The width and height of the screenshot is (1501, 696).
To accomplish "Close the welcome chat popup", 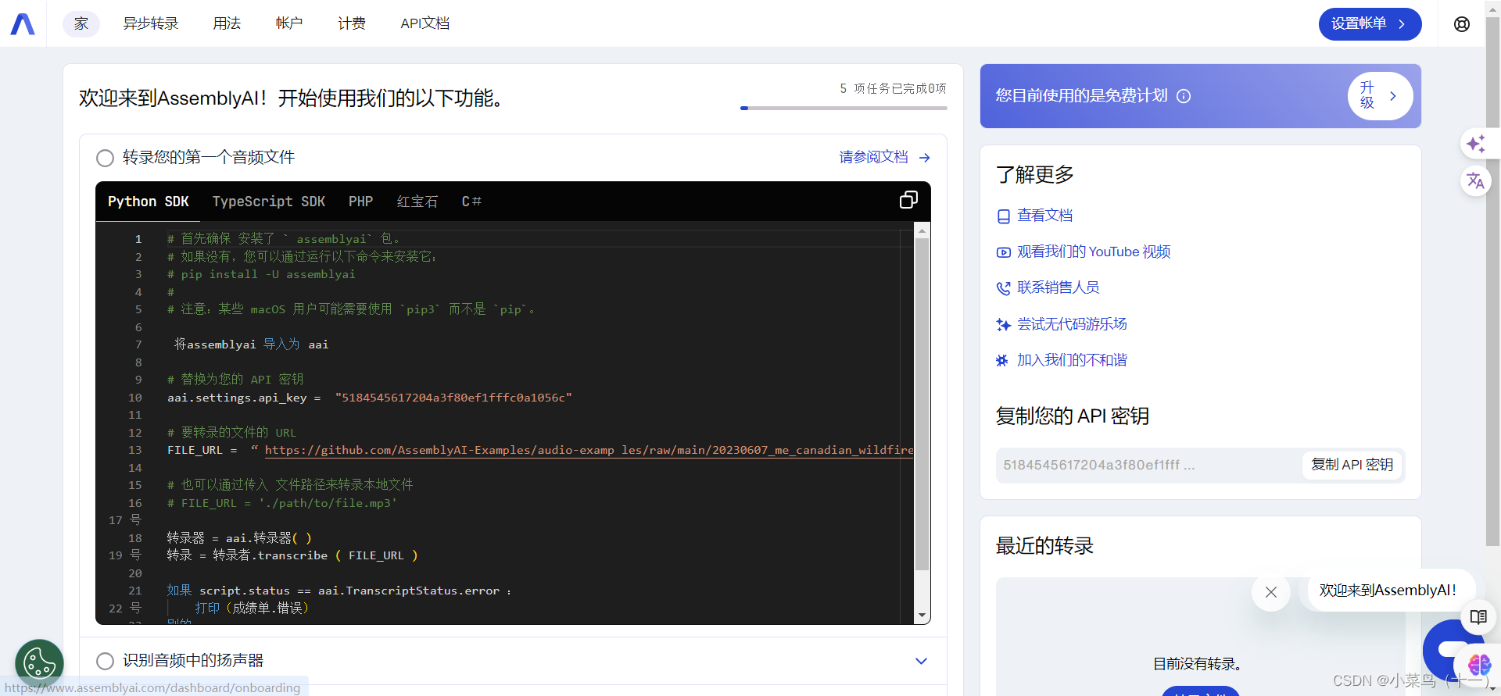I will [x=1271, y=592].
